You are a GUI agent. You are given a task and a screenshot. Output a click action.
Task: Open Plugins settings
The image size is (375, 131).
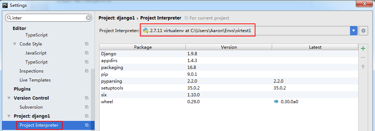coord(22,89)
